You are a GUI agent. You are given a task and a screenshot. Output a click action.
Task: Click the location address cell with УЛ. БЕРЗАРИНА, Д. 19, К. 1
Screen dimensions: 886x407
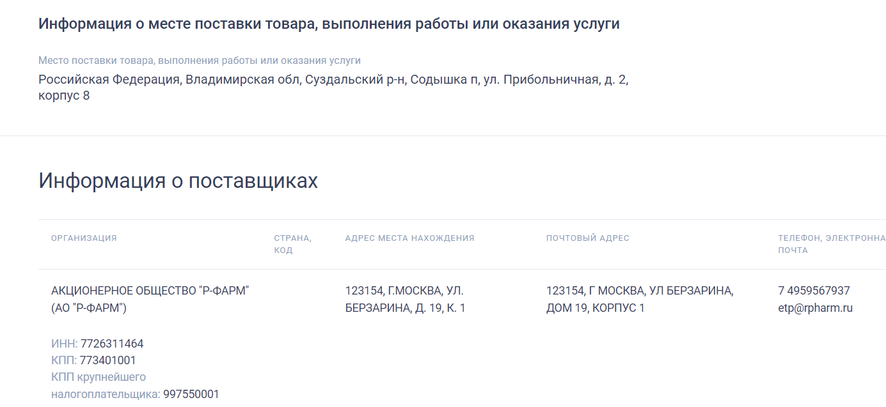[405, 299]
